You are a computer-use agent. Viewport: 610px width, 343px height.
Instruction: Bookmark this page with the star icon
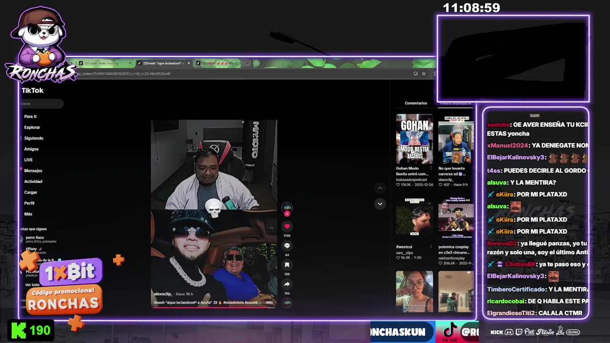pyautogui.click(x=424, y=73)
